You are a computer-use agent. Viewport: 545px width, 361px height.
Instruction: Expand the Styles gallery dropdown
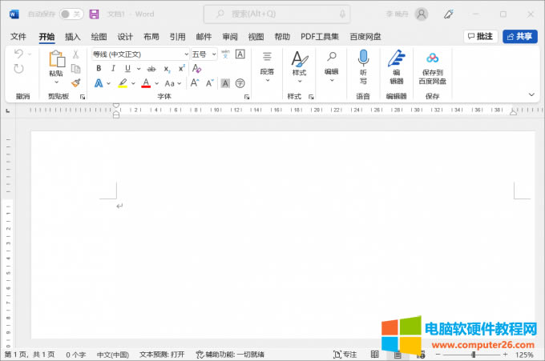[299, 81]
